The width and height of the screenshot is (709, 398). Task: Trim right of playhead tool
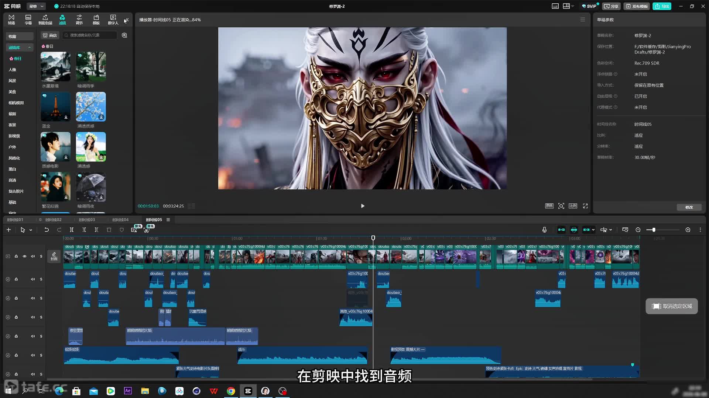(96, 230)
